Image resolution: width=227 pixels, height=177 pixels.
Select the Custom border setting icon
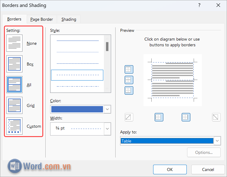click(x=14, y=126)
